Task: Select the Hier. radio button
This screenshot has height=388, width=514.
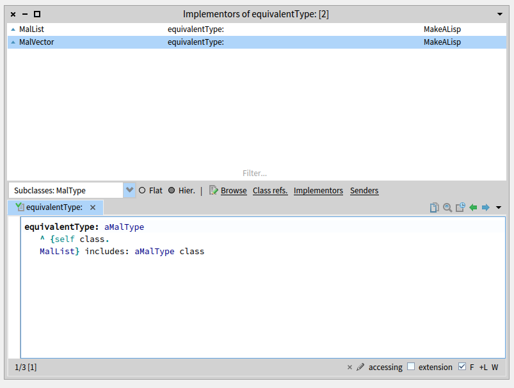Action: (x=172, y=190)
